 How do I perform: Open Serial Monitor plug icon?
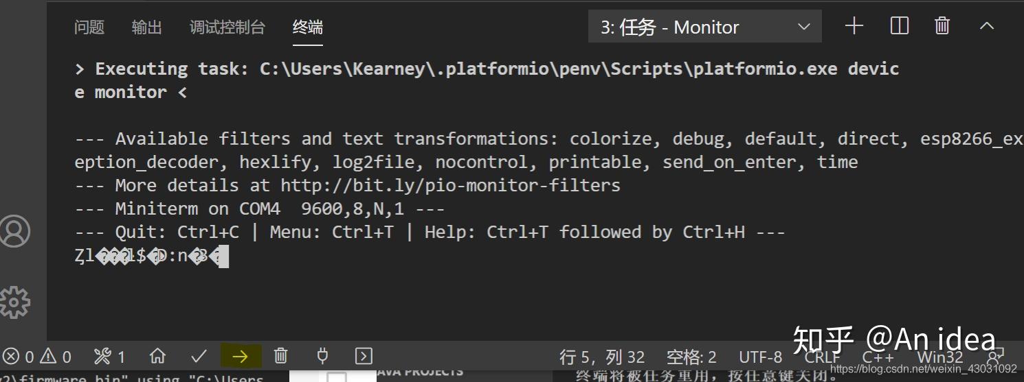[x=322, y=356]
